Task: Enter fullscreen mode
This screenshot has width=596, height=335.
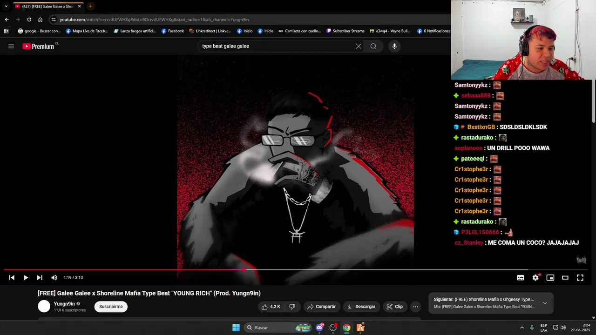Action: (x=580, y=278)
